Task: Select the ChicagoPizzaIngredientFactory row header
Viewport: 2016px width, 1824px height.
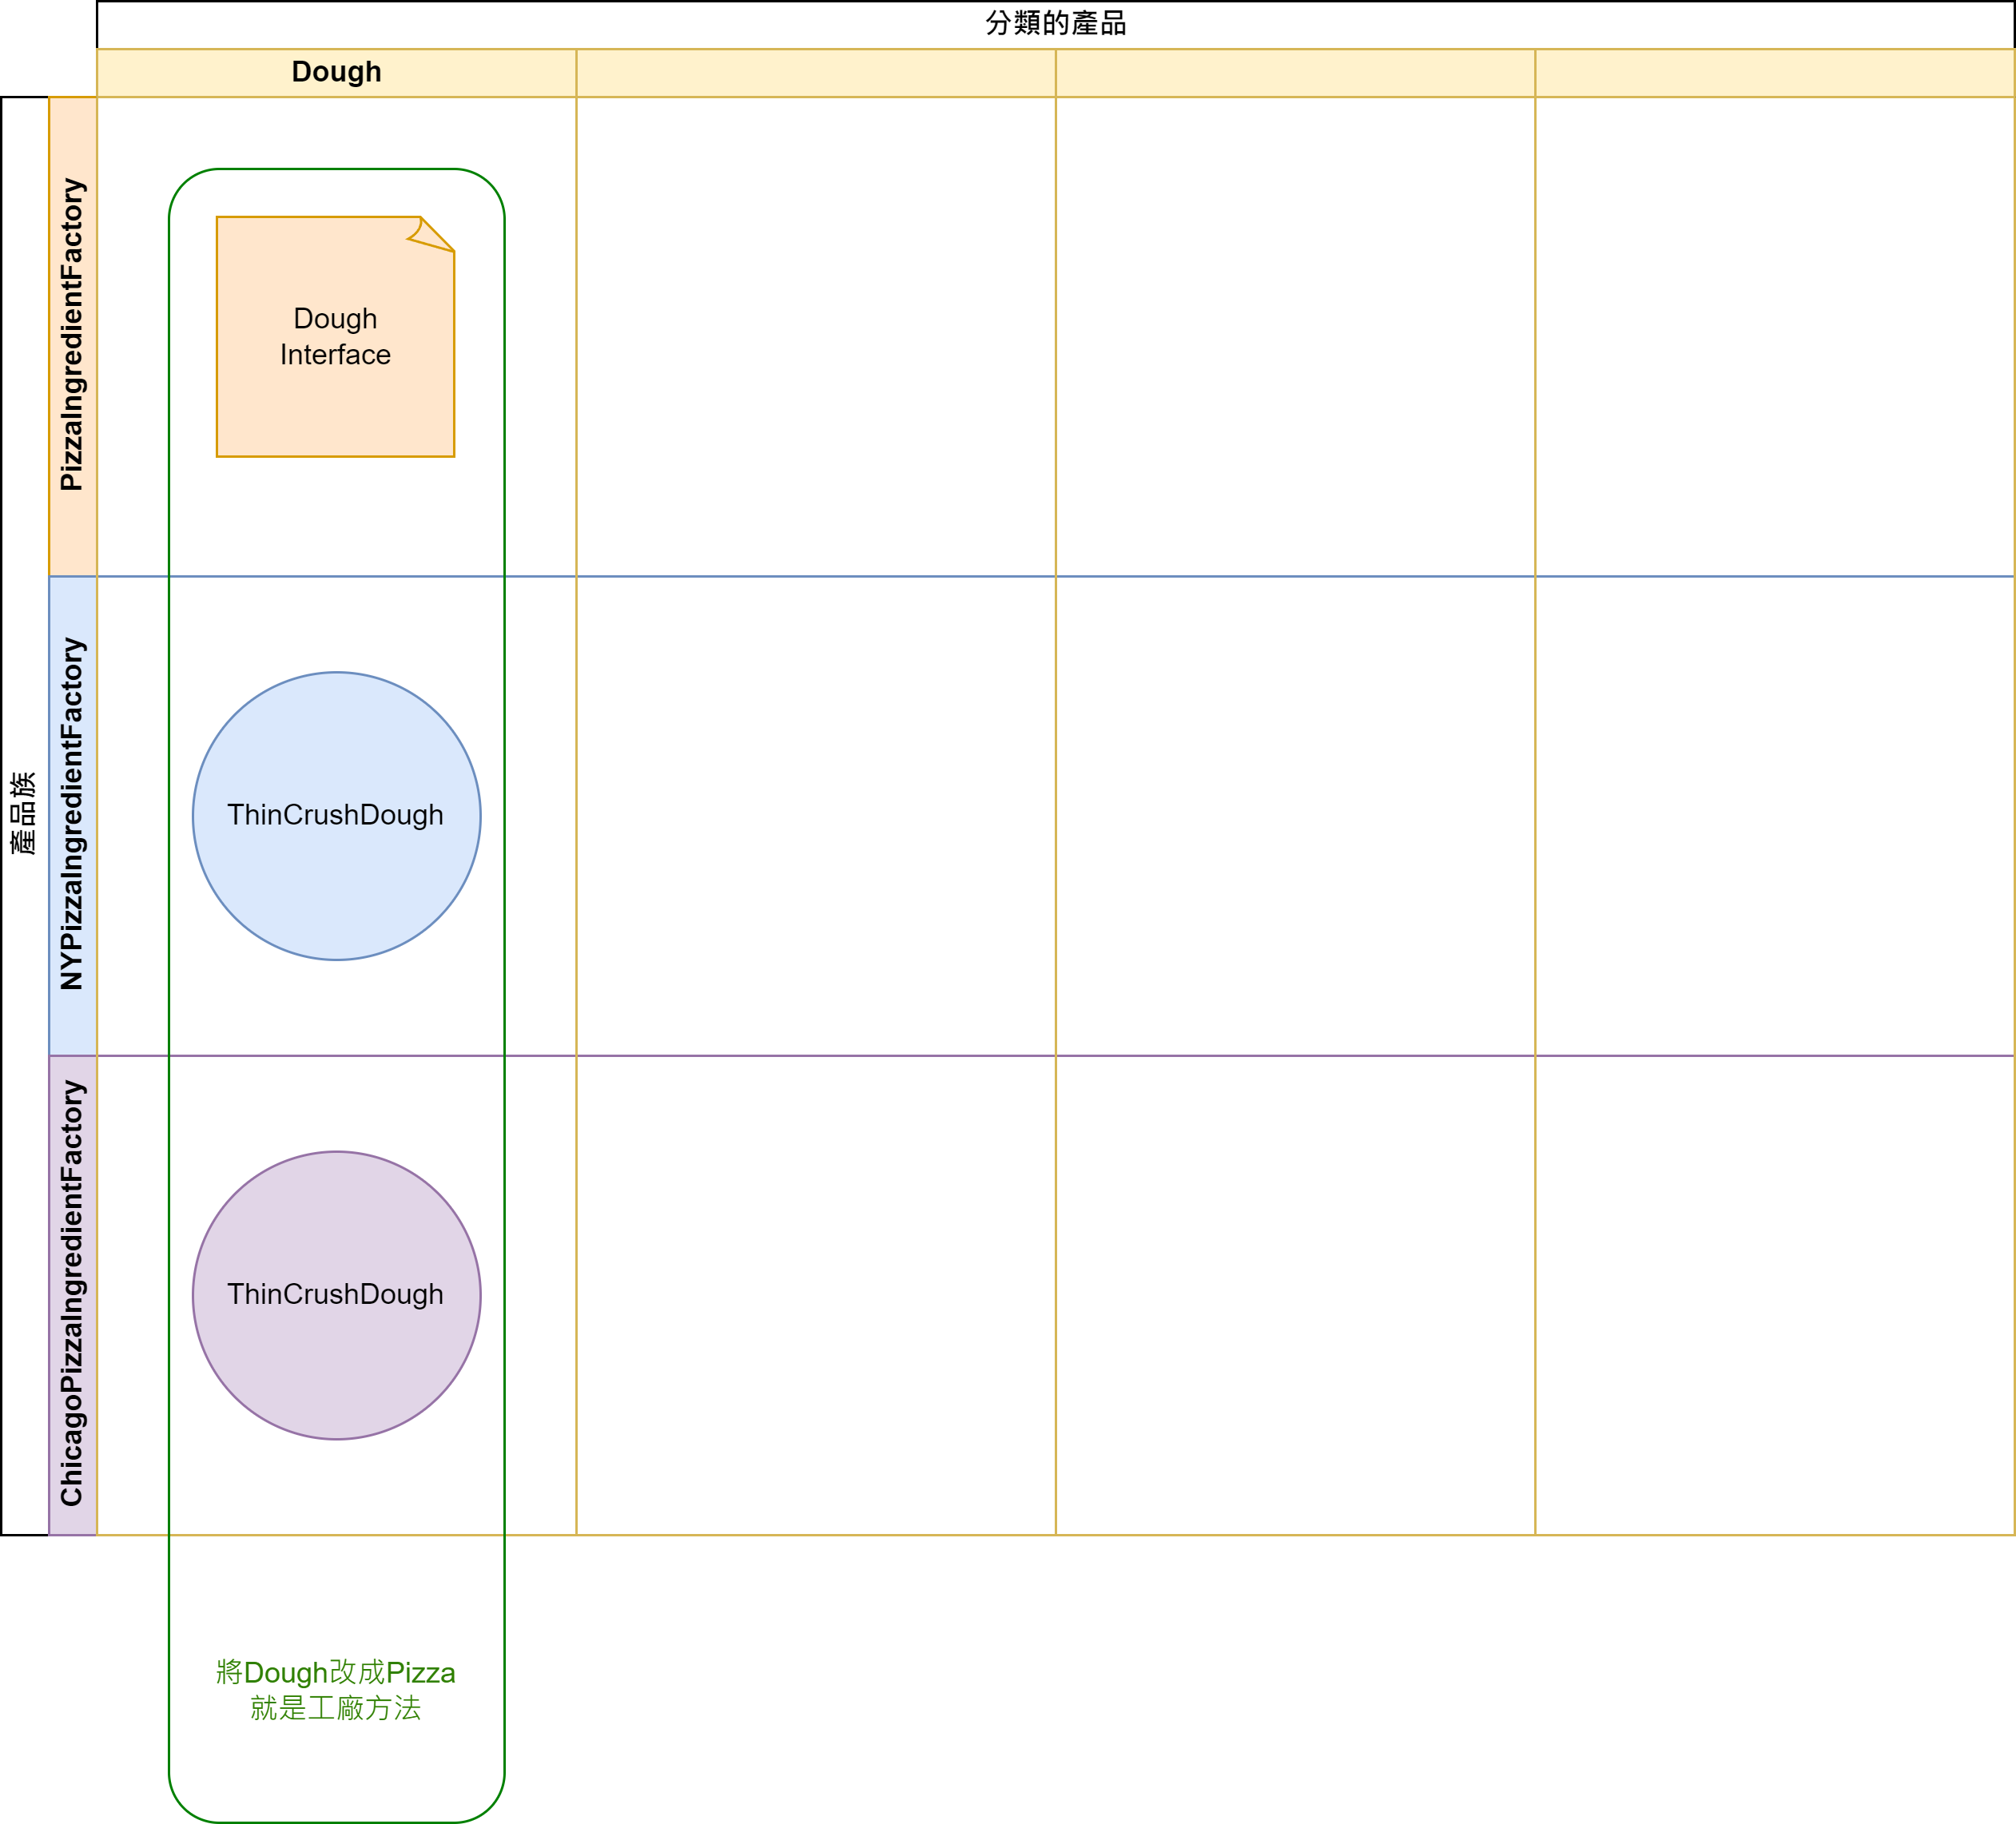Action: (72, 1295)
